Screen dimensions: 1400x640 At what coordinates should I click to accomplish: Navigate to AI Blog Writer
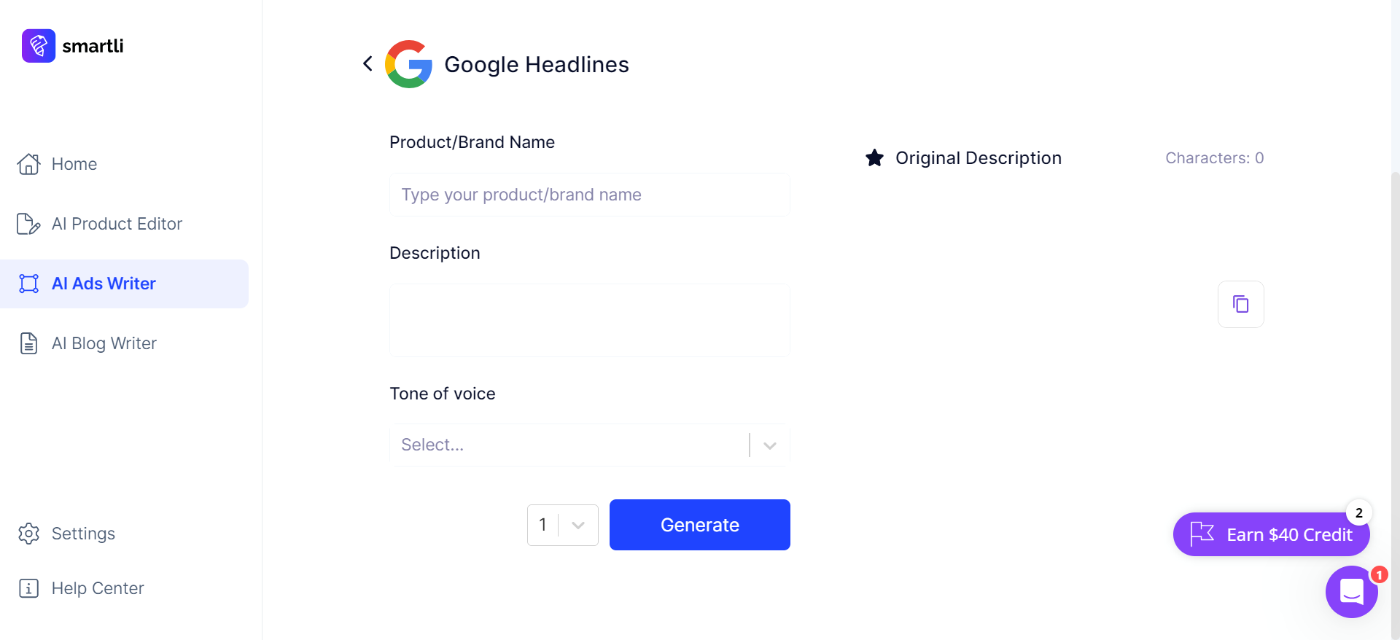104,343
